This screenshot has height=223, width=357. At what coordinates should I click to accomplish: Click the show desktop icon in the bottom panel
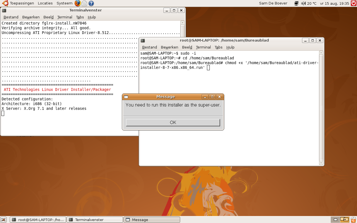pyautogui.click(x=4, y=220)
